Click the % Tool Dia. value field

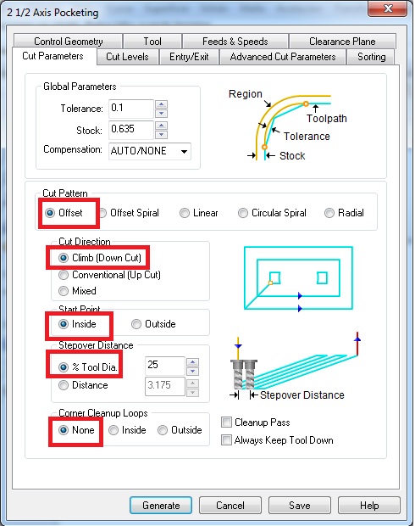click(x=165, y=366)
